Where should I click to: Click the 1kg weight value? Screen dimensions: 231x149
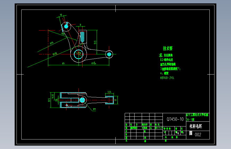177,133
